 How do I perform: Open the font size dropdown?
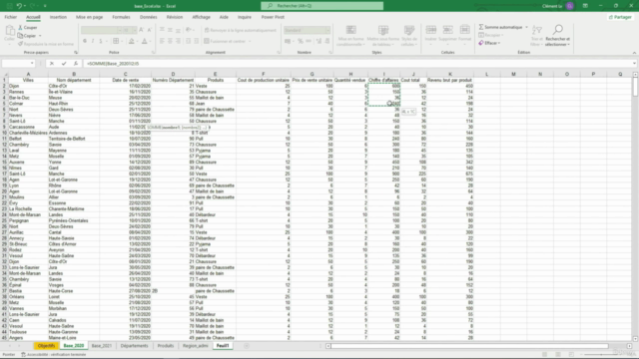click(x=135, y=30)
